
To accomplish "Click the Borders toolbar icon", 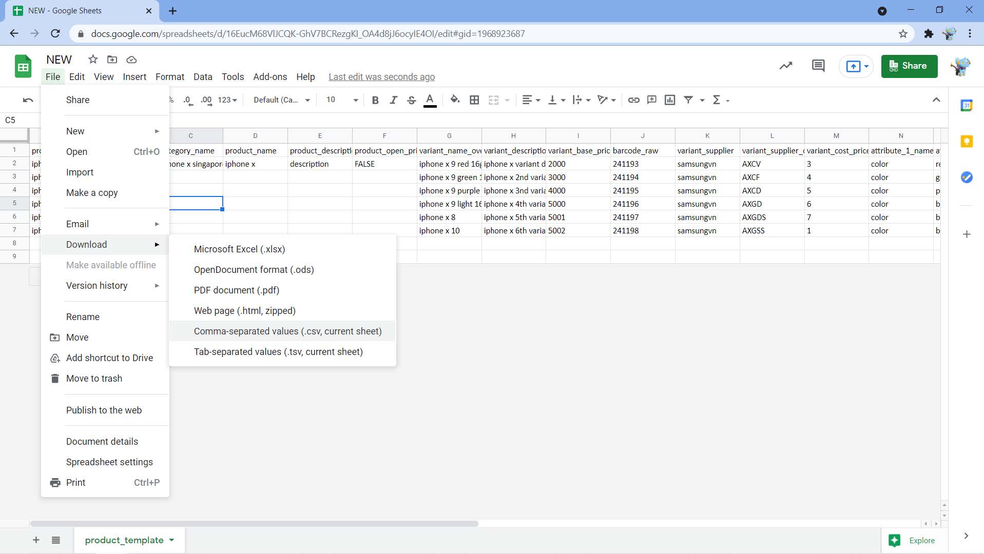I will coord(474,100).
